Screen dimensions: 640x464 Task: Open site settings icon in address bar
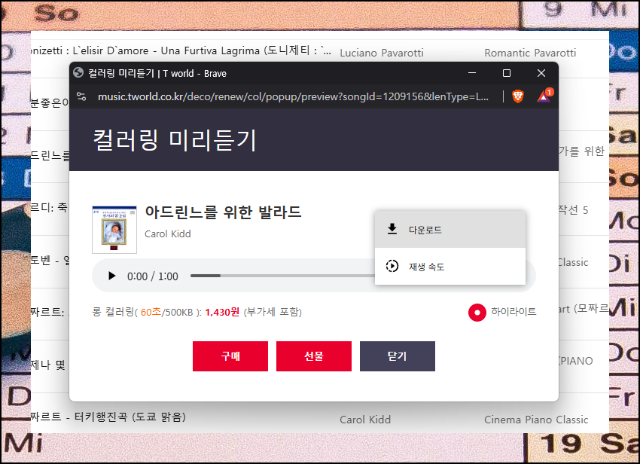[81, 96]
